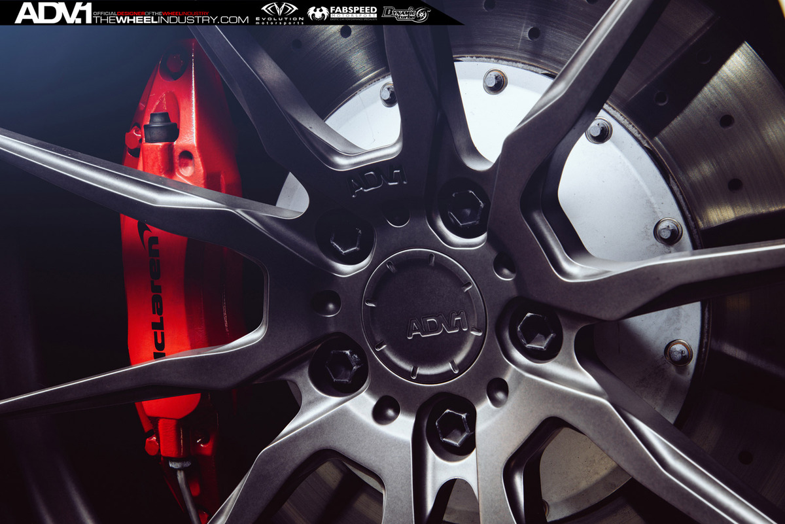Click the right-side lug nut
Screen dimensions: 785x524
click(536, 330)
